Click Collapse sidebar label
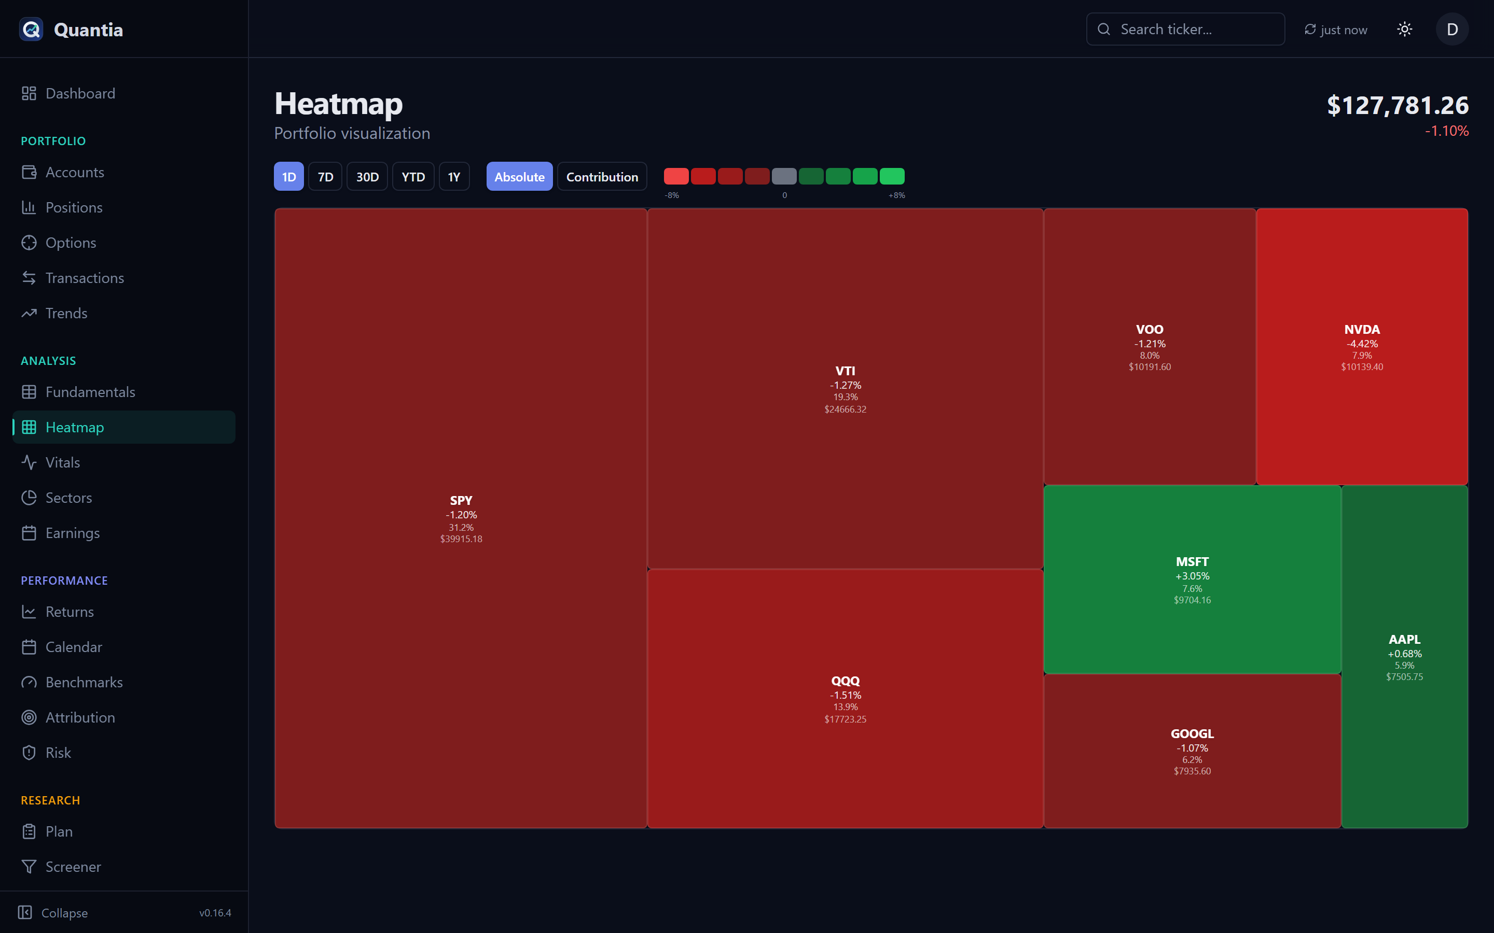Screen dimensions: 1494x933 tap(64, 913)
